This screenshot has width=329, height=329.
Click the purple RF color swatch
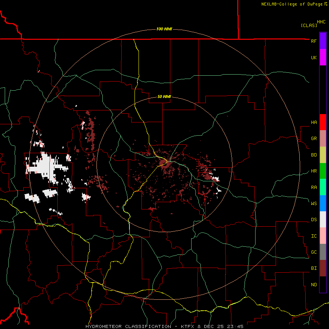323,41
